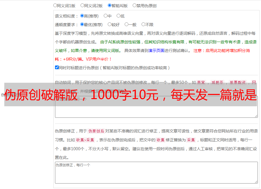Click the 收集>采集 example tag
261x189 pixels.
click(x=85, y=140)
